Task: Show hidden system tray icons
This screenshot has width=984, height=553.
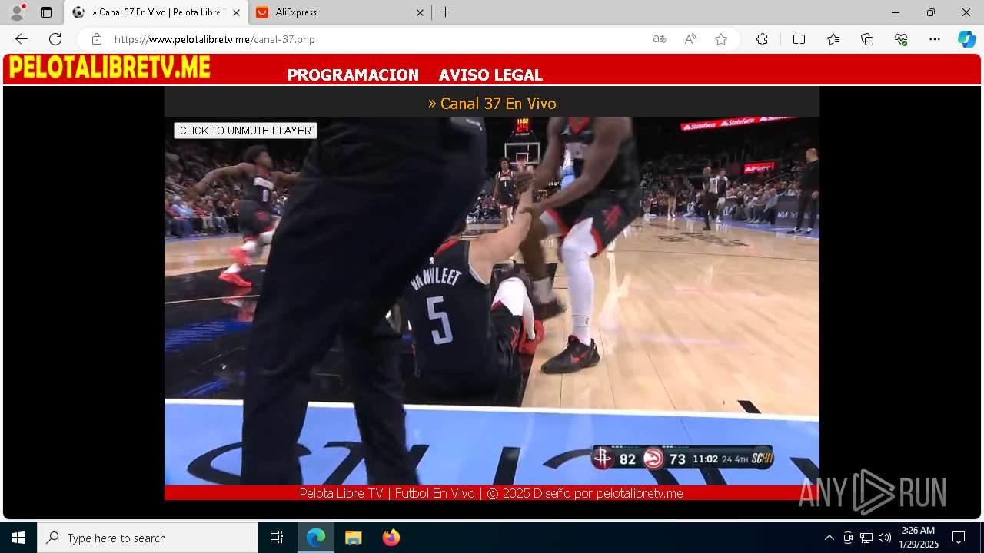Action: 829,538
